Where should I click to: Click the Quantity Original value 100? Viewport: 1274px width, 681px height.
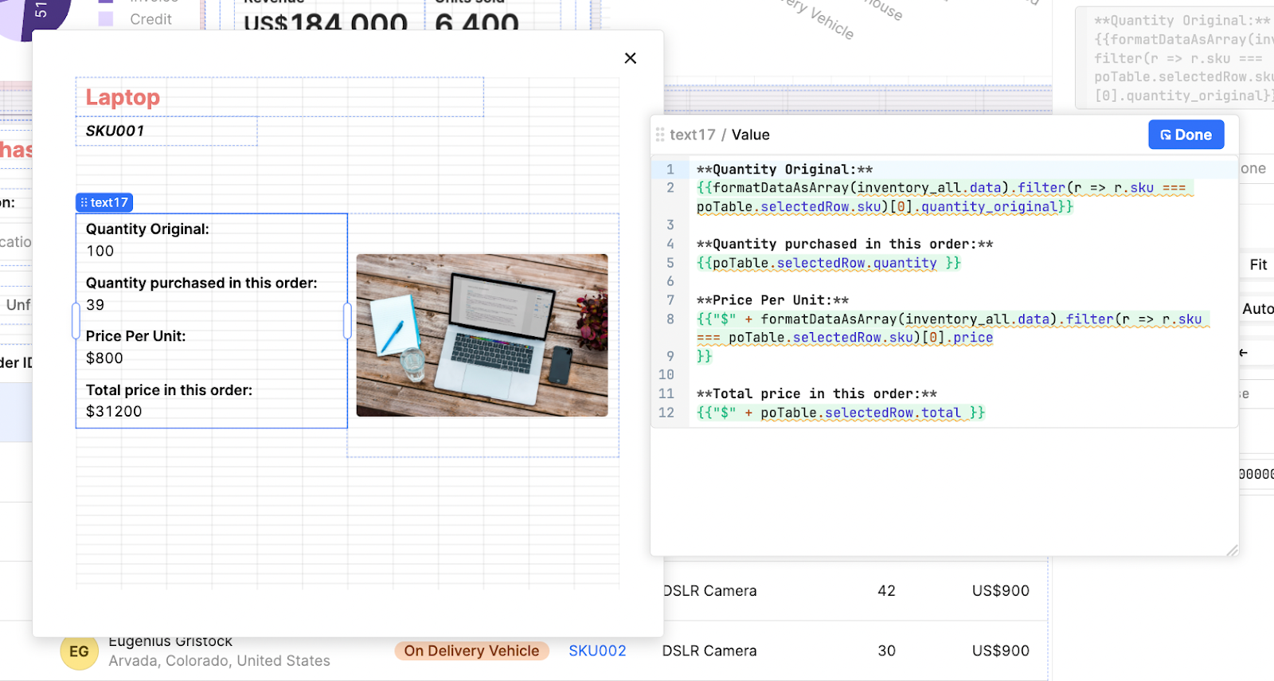pos(100,251)
